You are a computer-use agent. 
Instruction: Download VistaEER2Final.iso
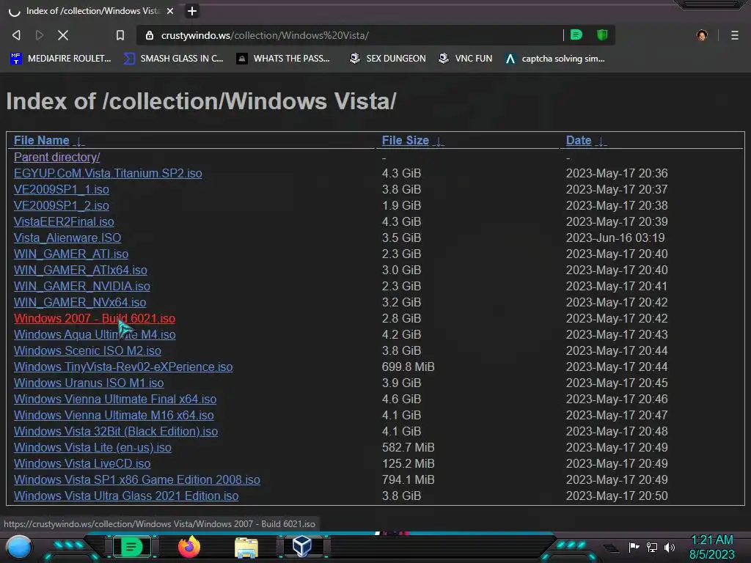64,221
